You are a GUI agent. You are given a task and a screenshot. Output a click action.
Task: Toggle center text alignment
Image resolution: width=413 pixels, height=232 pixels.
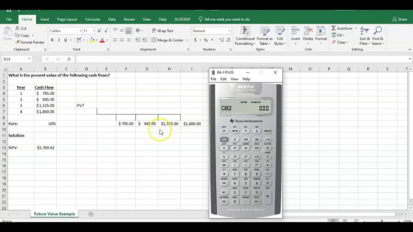pos(122,40)
